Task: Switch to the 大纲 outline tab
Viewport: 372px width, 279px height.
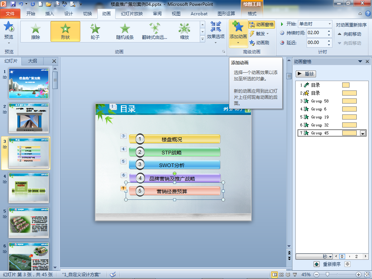Action: coord(32,61)
